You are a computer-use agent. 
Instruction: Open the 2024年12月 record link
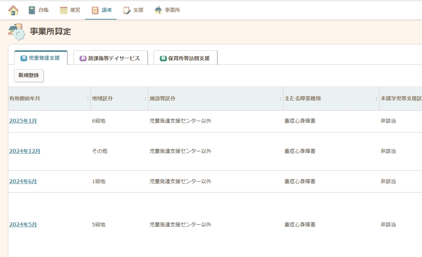[24, 151]
